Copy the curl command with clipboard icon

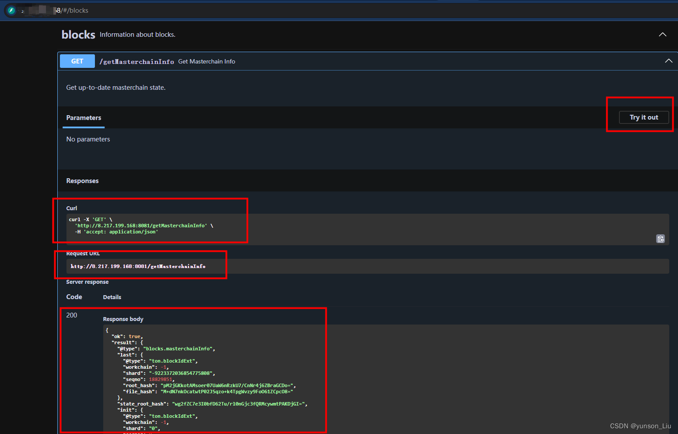point(661,239)
